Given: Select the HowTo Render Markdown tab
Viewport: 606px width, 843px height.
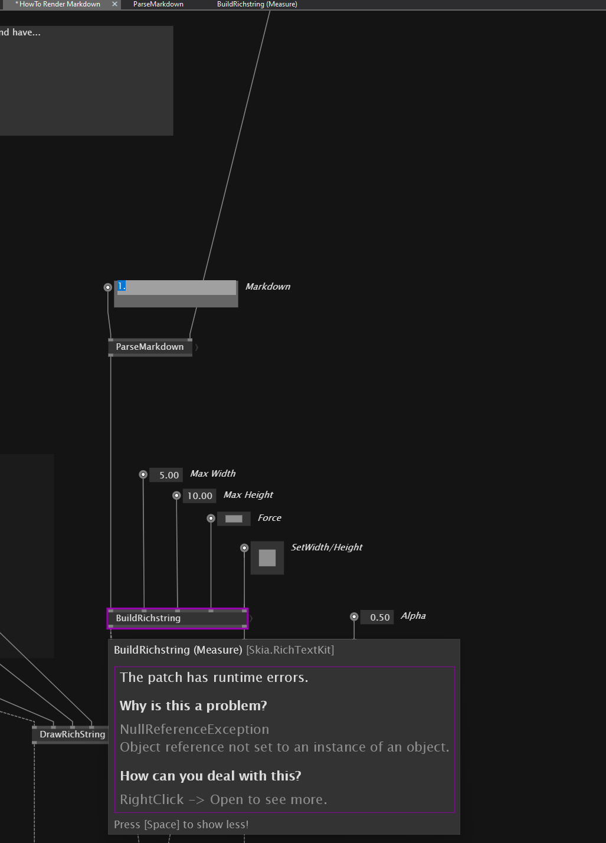Looking at the screenshot, I should [x=60, y=4].
